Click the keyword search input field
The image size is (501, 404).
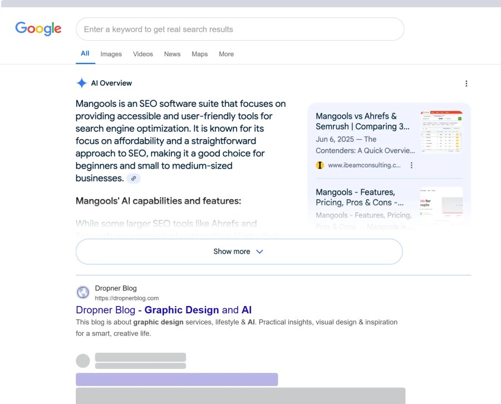(x=239, y=29)
